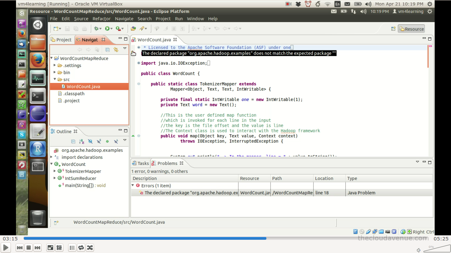This screenshot has width=451, height=253.
Task: Click the Eclipse icon in the Unity launcher
Action: [37, 114]
